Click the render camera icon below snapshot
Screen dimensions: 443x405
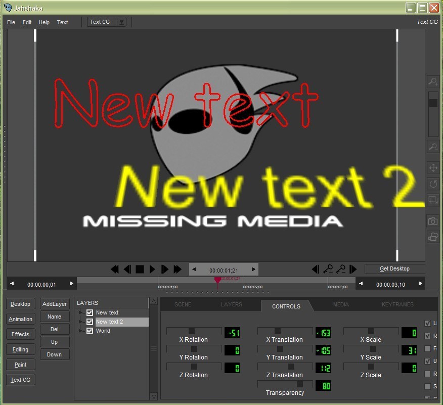click(433, 237)
